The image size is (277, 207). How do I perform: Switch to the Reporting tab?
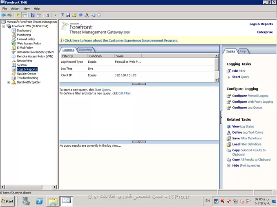point(85,50)
